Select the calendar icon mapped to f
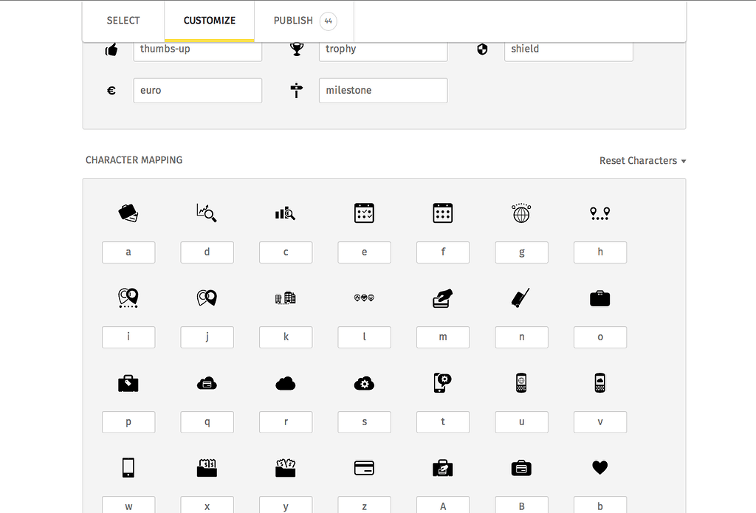The image size is (756, 513). [x=443, y=213]
